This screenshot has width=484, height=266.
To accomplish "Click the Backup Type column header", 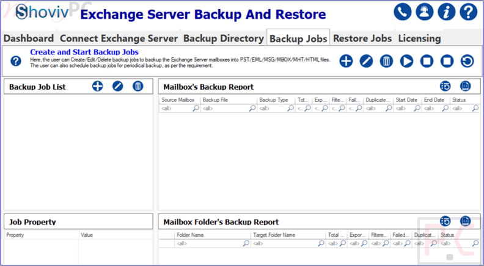I will 276,100.
